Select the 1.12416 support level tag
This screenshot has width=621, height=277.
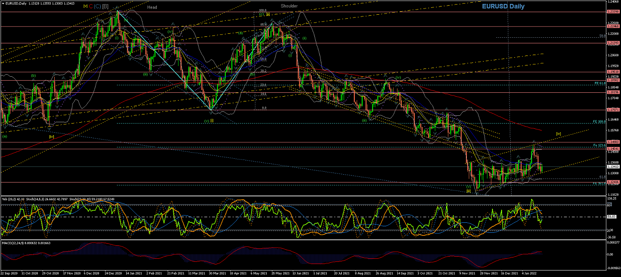coord(613,182)
